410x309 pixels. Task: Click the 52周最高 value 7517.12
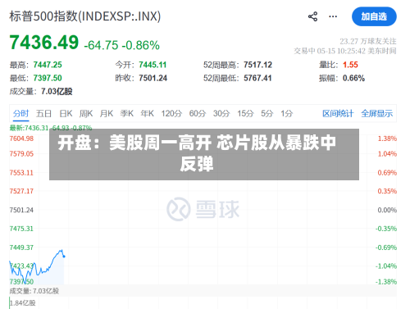point(257,65)
